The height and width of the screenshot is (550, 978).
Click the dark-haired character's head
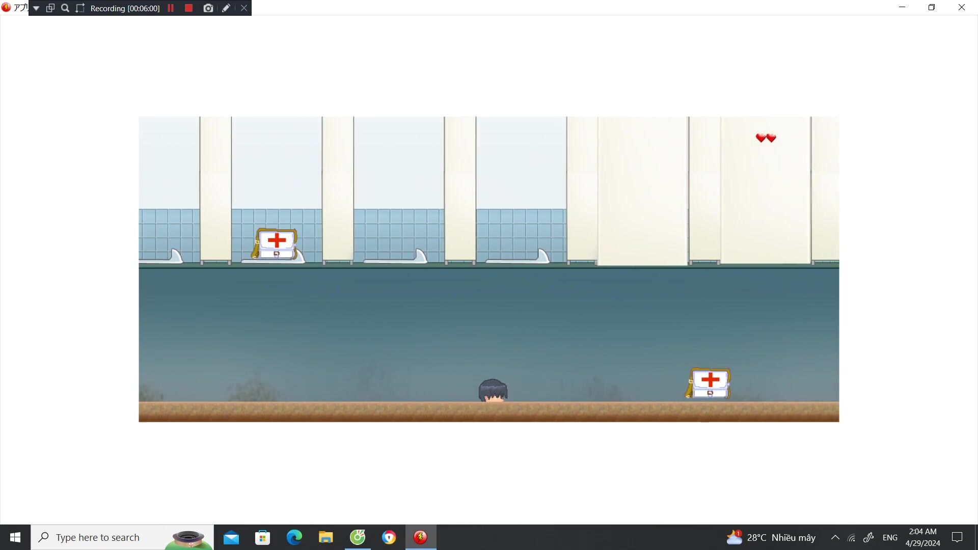click(493, 391)
